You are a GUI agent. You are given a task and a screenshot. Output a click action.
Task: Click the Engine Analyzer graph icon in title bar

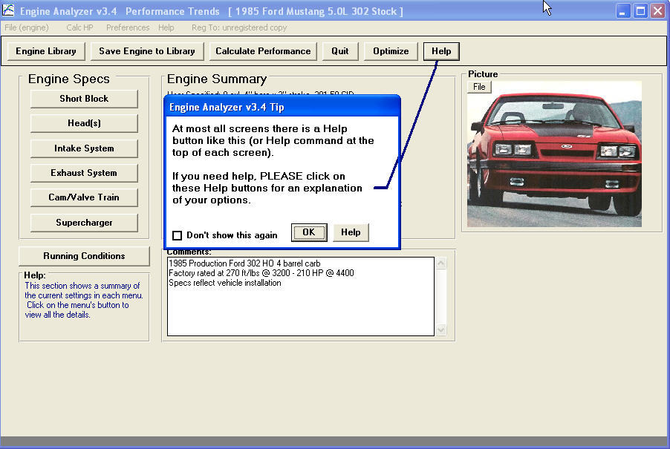(9, 9)
